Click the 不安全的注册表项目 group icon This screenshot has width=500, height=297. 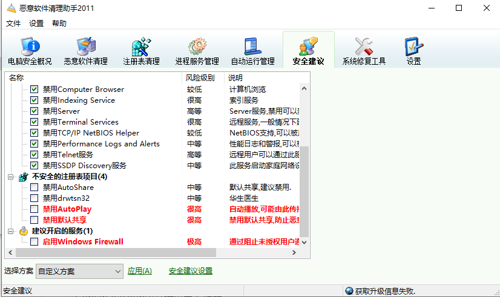click(x=23, y=177)
